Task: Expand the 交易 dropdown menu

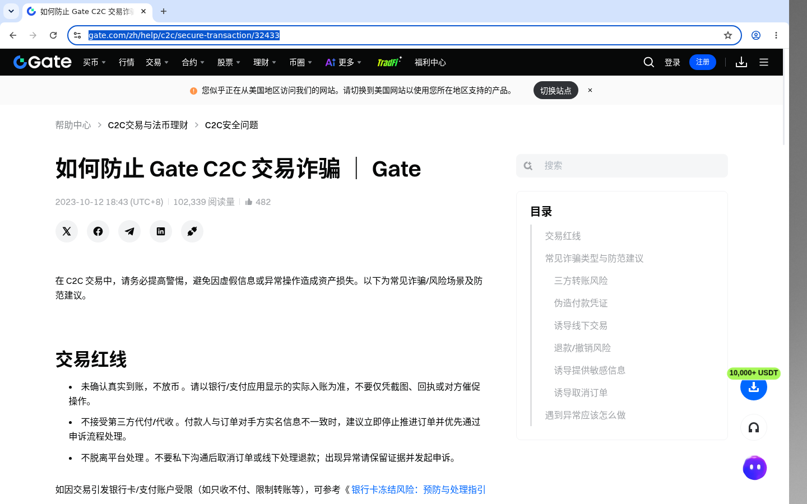Action: [x=157, y=62]
